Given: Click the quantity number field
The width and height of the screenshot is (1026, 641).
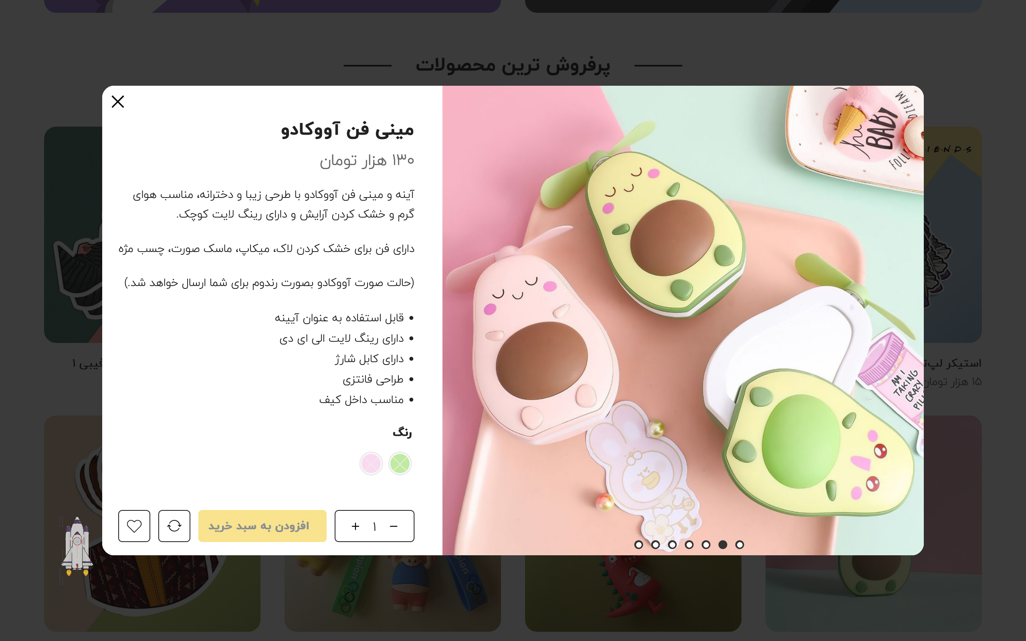Looking at the screenshot, I should 374,526.
